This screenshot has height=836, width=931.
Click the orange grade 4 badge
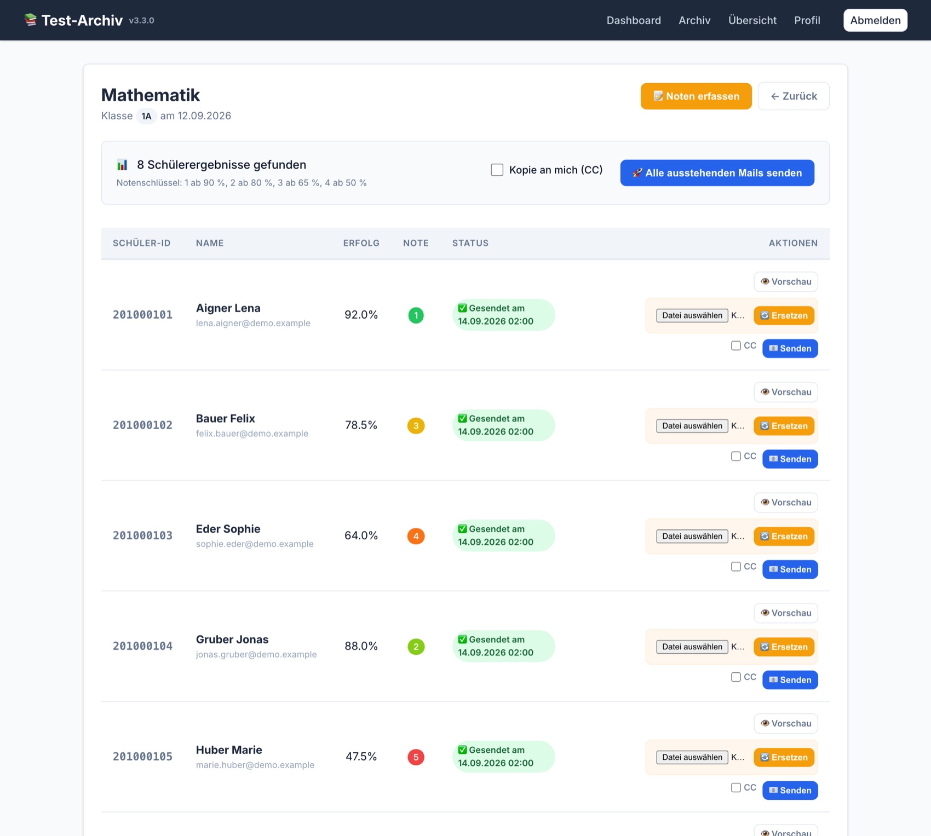click(x=416, y=537)
